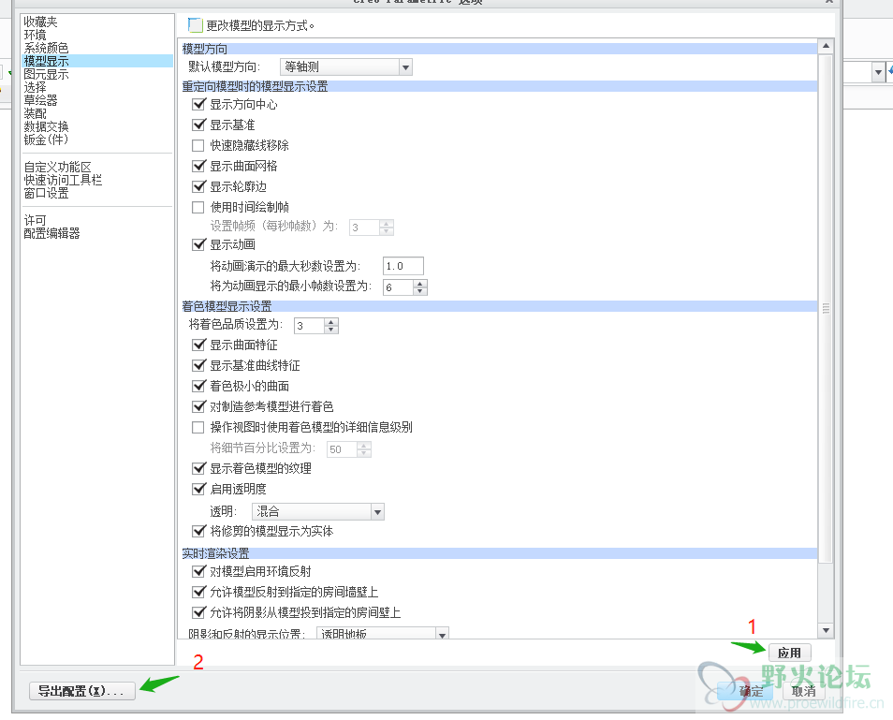Screen dimensions: 893x720
Task: Open 自定义功能区 page
Action: (57, 167)
